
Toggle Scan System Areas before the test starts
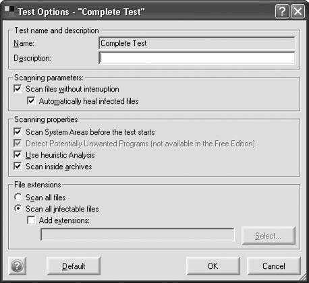point(18,132)
